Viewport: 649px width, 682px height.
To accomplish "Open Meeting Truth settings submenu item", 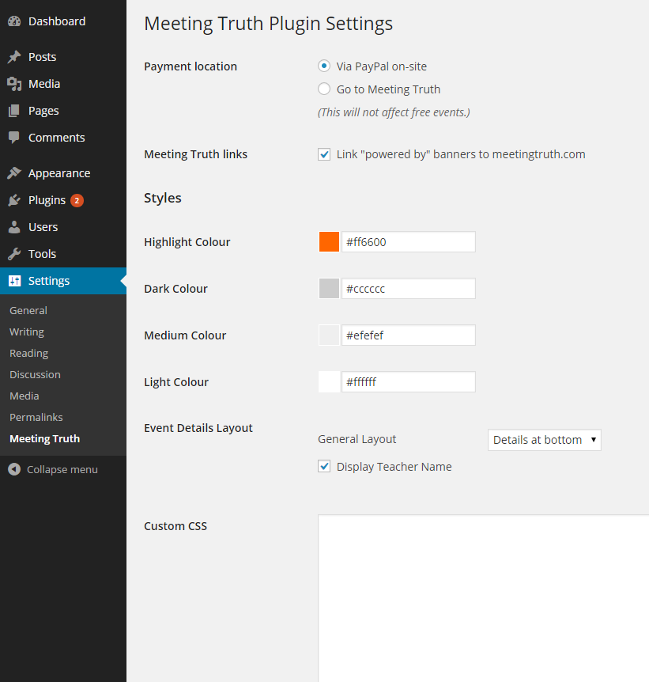I will (45, 438).
